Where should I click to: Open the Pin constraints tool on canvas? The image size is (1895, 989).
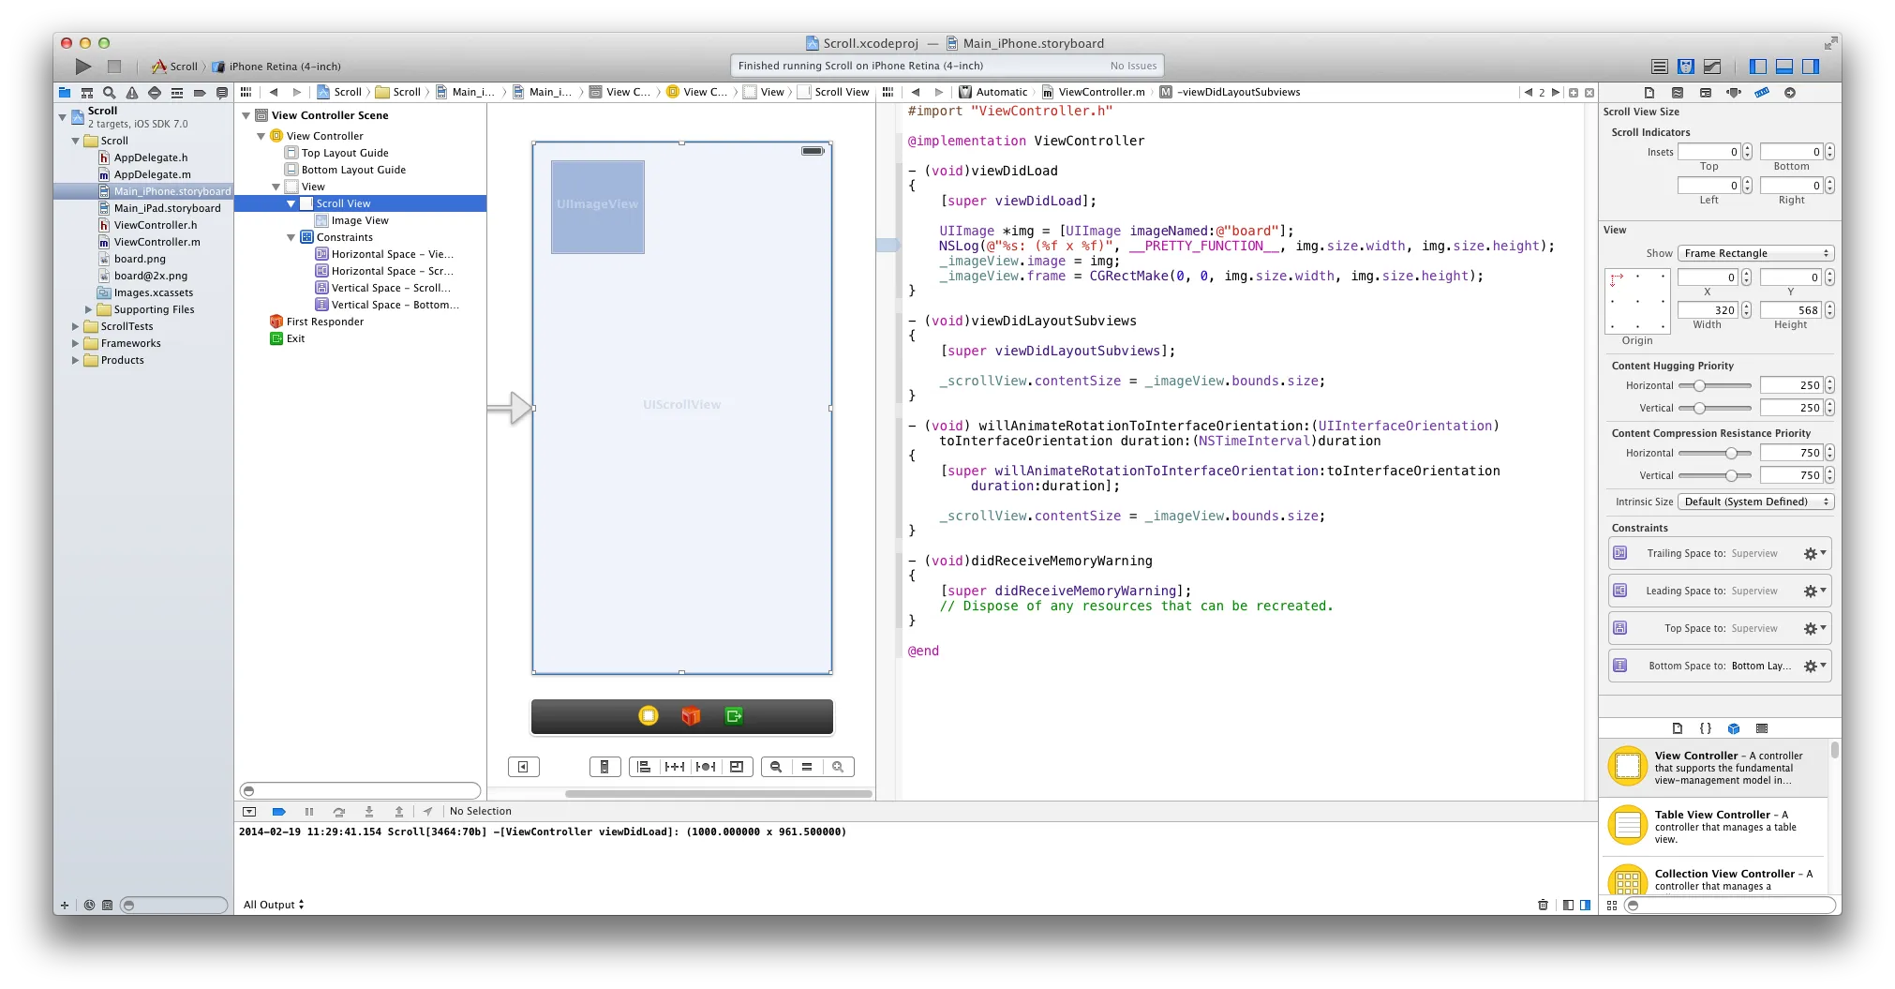tap(674, 767)
